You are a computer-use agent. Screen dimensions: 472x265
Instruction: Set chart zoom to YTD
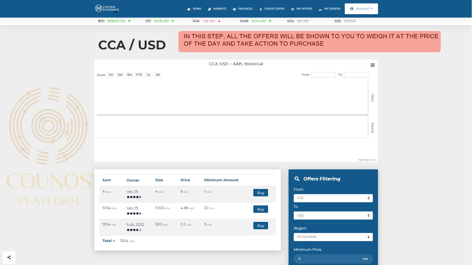(139, 75)
